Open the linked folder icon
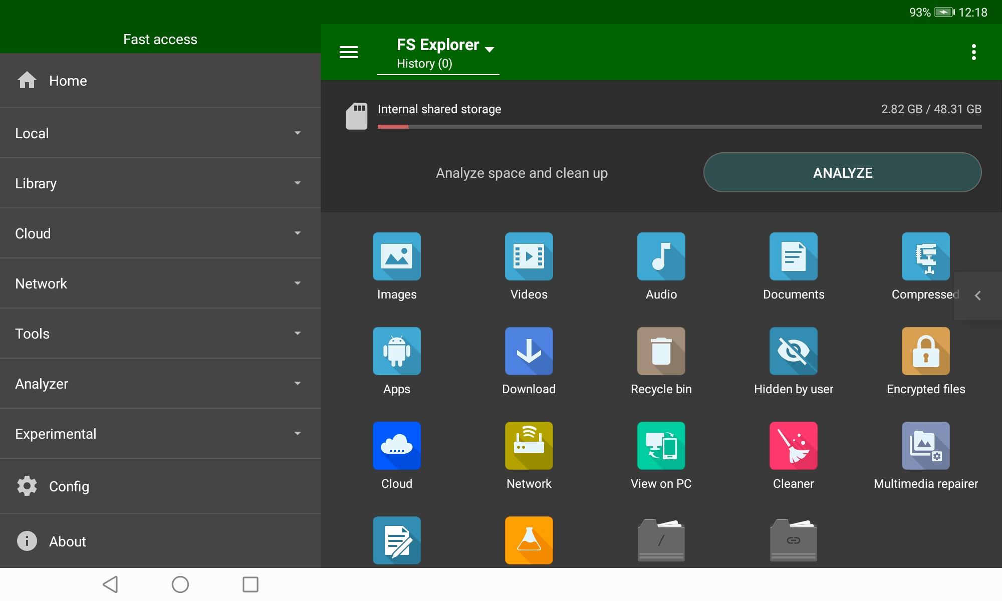Viewport: 1002px width, 601px height. tap(793, 540)
